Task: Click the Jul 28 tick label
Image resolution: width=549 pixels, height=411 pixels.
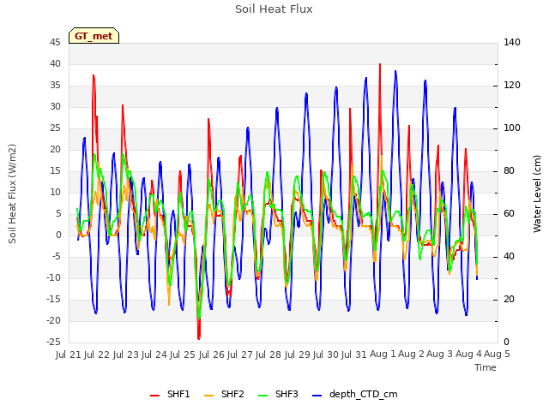Action: pos(268,354)
